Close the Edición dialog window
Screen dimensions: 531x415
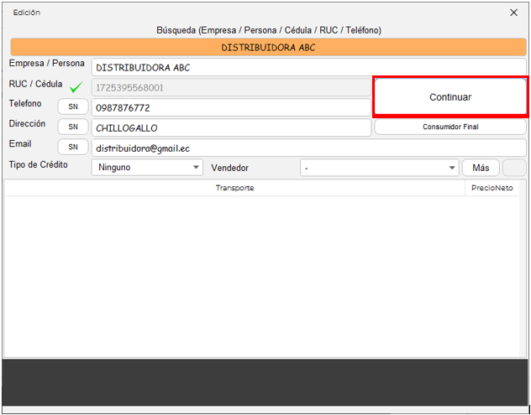coord(514,13)
